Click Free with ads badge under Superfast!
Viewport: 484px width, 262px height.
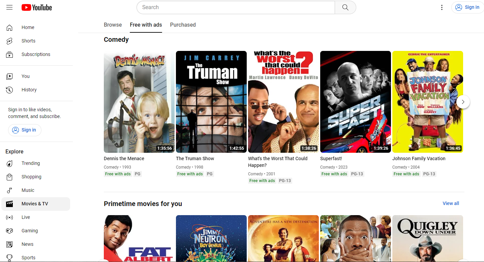[x=334, y=174]
